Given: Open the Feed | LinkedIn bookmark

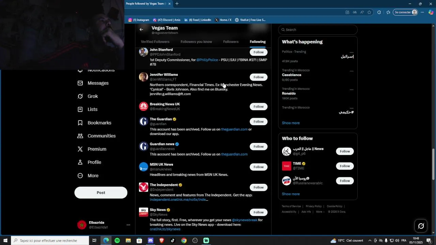Looking at the screenshot, I should (198, 20).
